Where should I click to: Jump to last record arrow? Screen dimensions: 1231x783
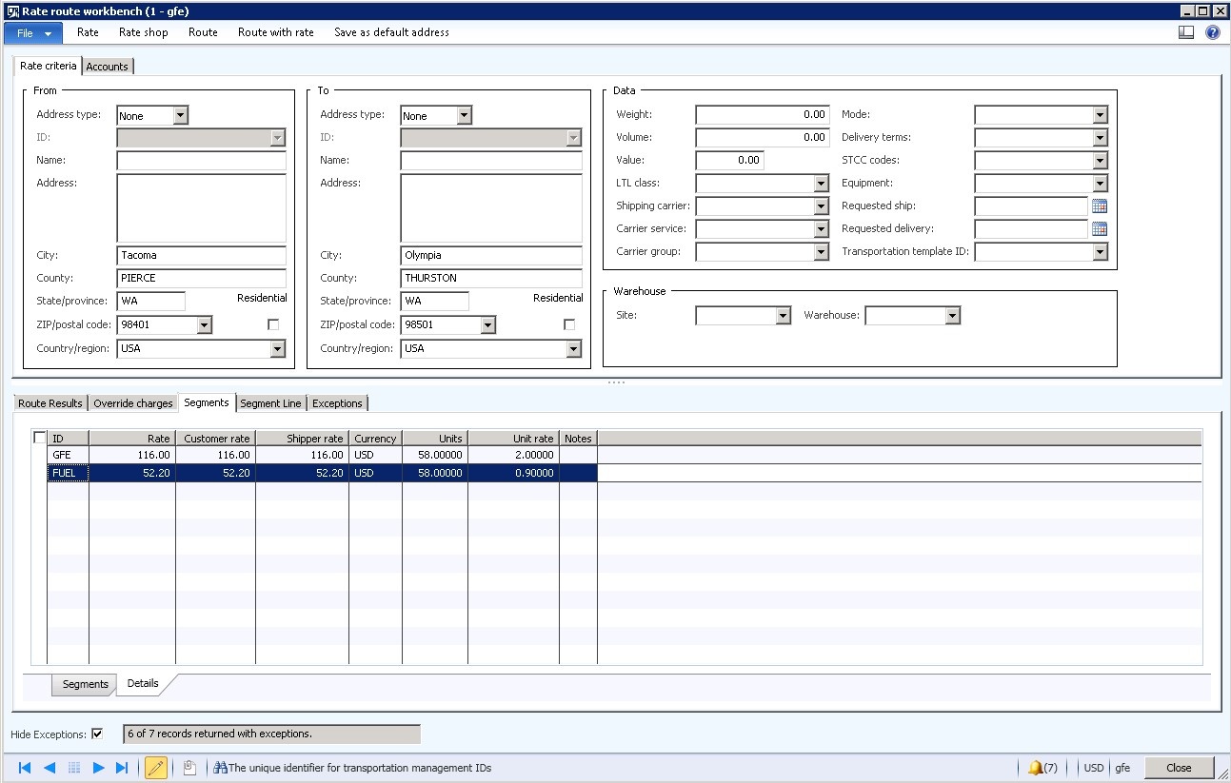[x=122, y=768]
